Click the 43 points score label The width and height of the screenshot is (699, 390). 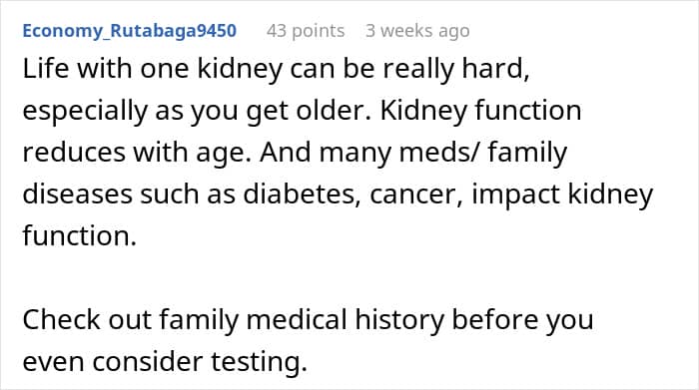[306, 31]
